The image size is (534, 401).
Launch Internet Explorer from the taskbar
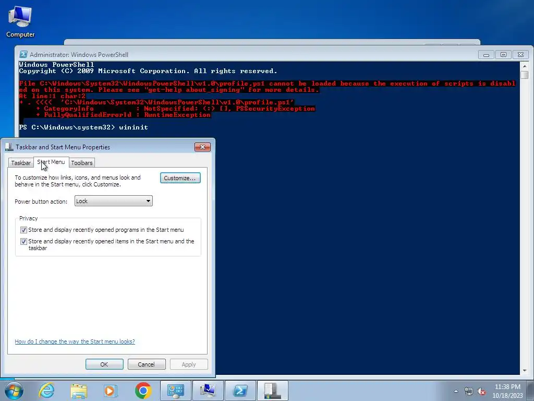coord(46,391)
